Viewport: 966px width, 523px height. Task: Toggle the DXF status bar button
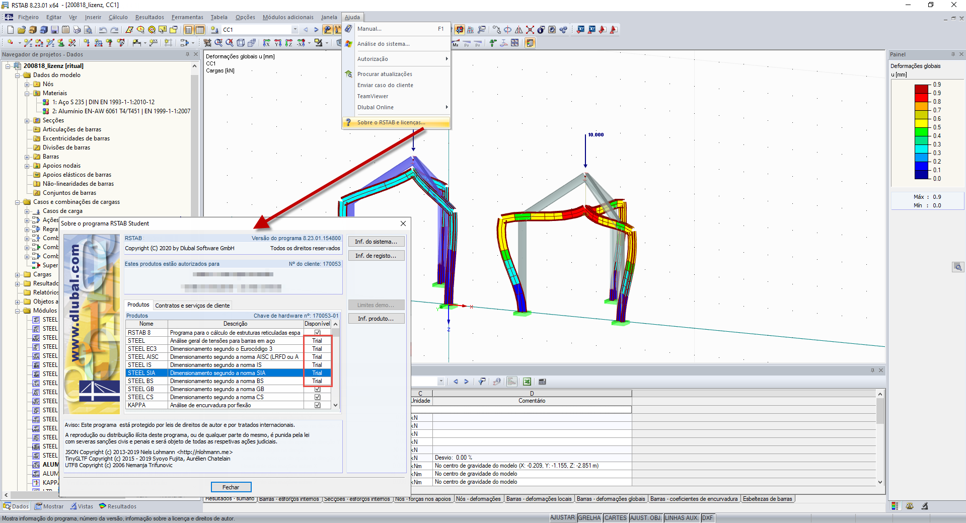click(x=707, y=518)
